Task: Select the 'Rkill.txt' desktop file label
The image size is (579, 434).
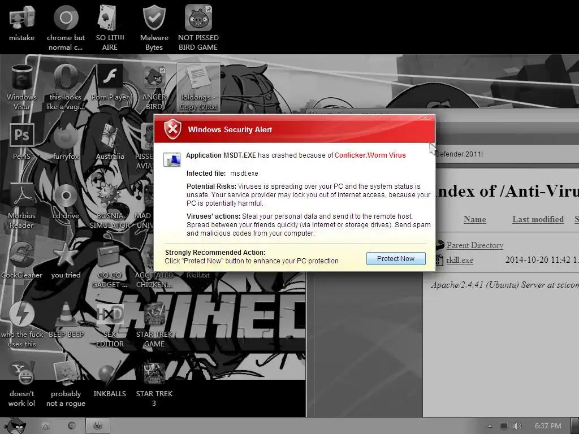Action: [x=198, y=275]
